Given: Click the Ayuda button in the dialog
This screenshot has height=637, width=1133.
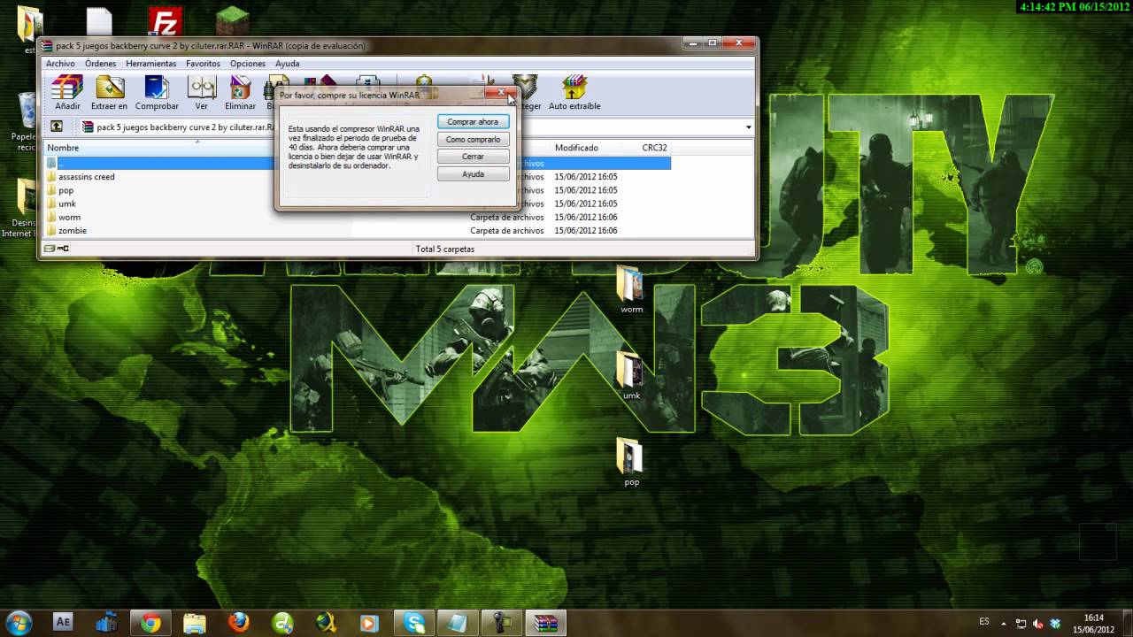Looking at the screenshot, I should tap(473, 174).
